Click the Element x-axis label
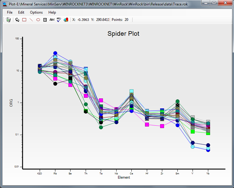The height and width of the screenshot is (188, 234). click(x=124, y=177)
